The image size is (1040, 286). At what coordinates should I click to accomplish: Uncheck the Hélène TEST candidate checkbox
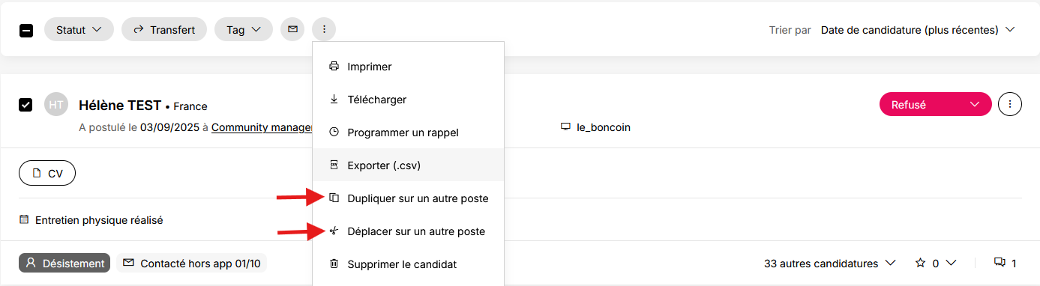(25, 105)
